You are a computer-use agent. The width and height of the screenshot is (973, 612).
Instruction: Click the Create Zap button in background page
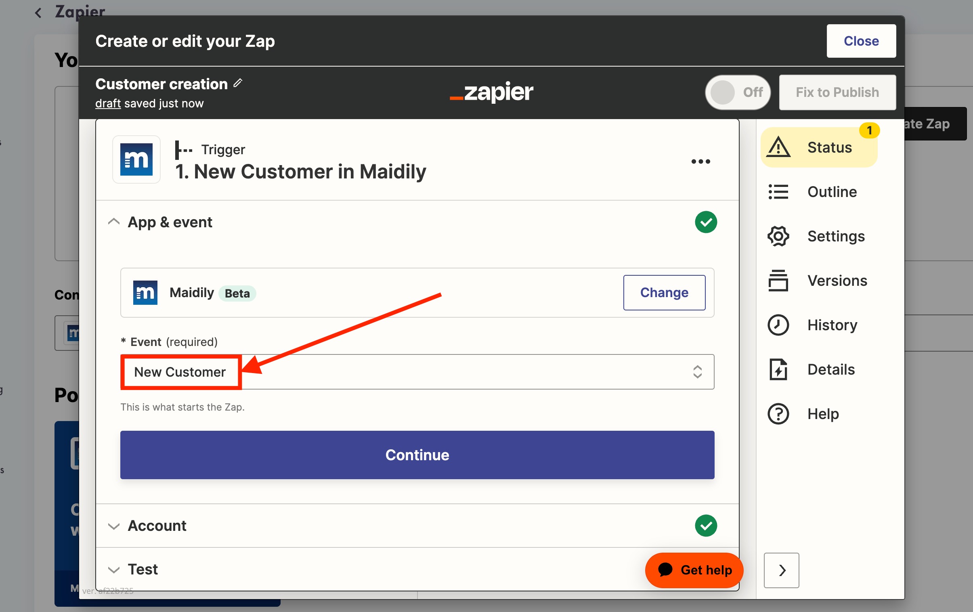(x=935, y=124)
